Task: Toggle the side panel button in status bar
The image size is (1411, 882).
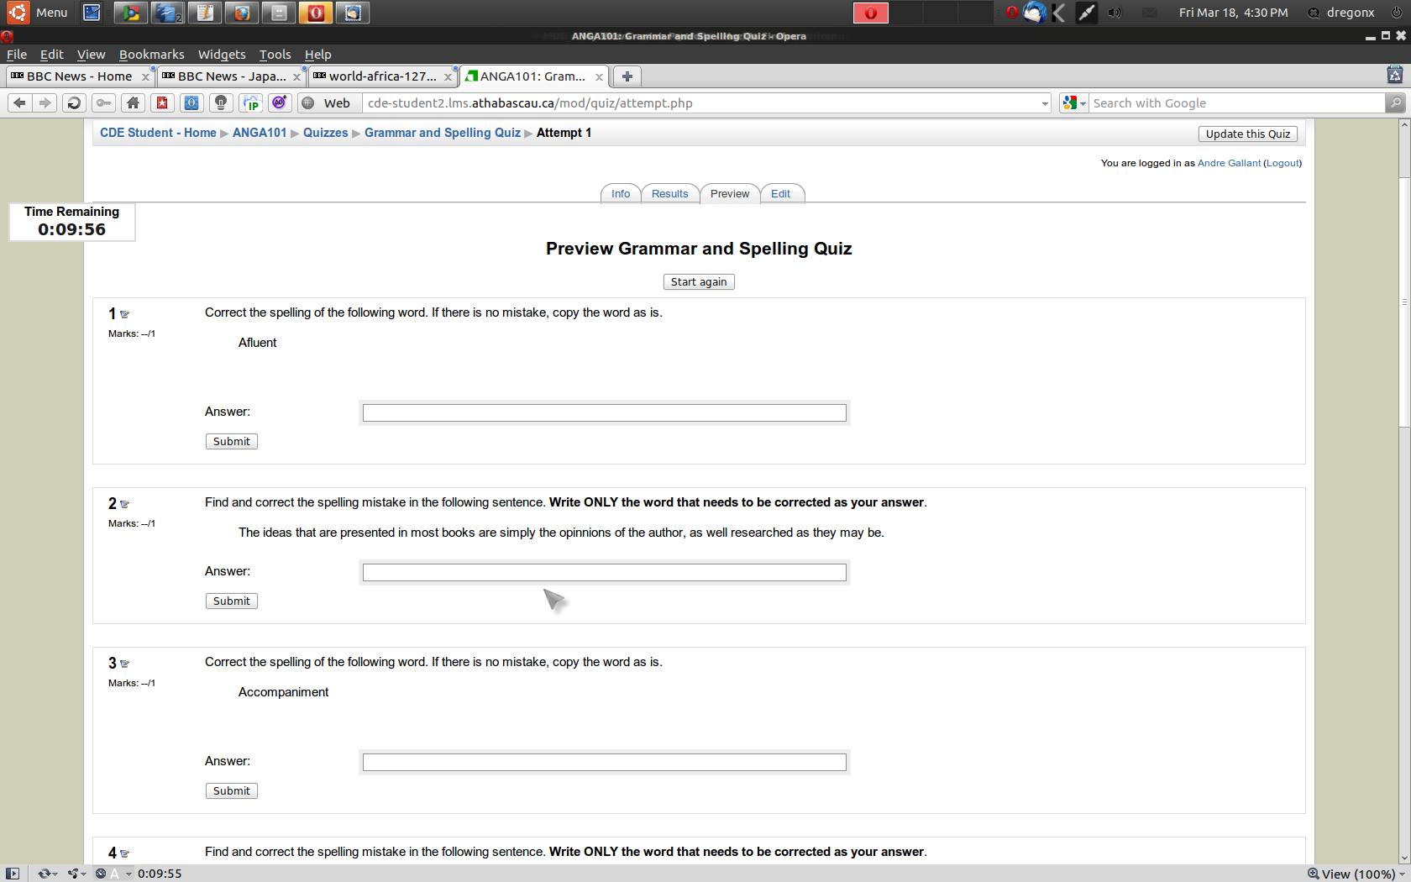Action: tap(13, 874)
